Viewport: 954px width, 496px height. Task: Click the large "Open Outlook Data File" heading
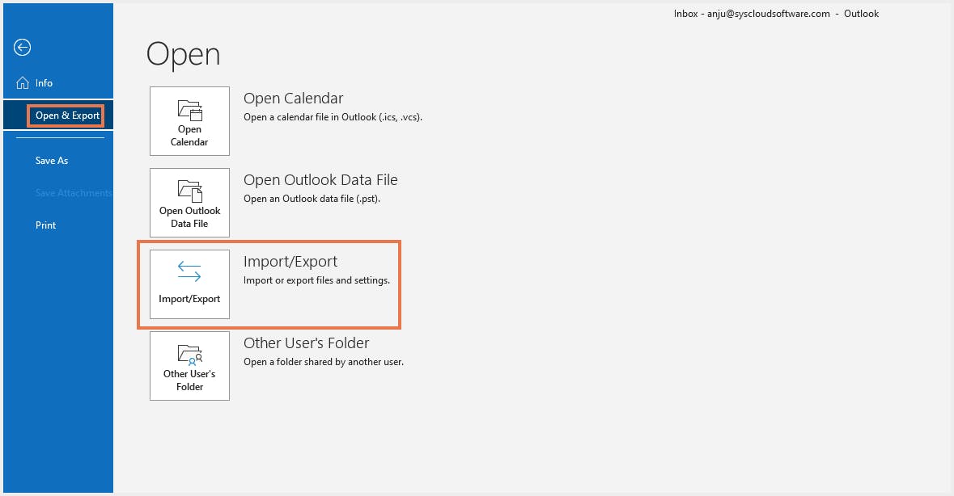pos(320,180)
